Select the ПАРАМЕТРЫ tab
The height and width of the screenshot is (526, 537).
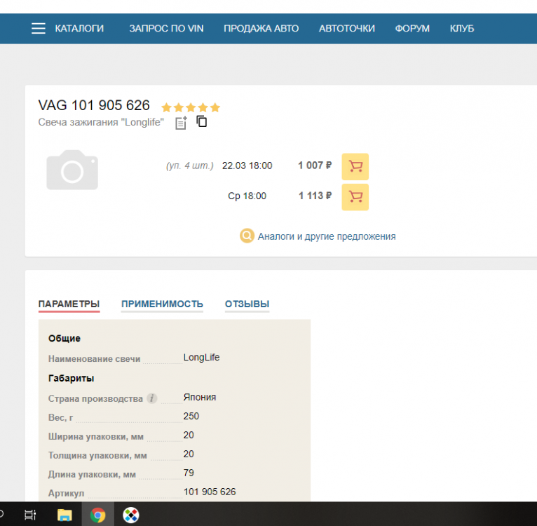69,304
